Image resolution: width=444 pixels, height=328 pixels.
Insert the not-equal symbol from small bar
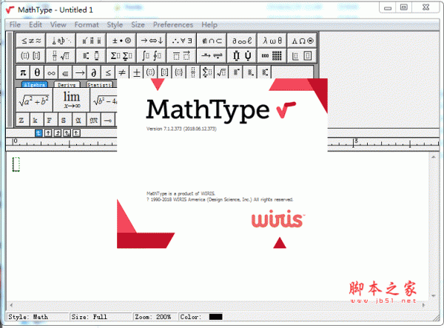122,72
